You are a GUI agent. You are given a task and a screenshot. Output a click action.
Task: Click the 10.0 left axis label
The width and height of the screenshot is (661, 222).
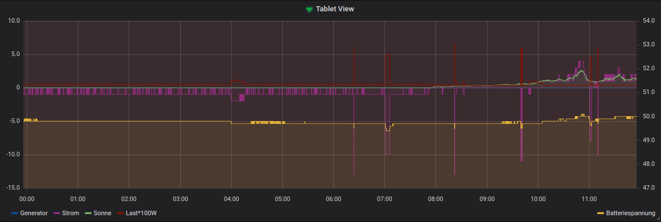14,20
